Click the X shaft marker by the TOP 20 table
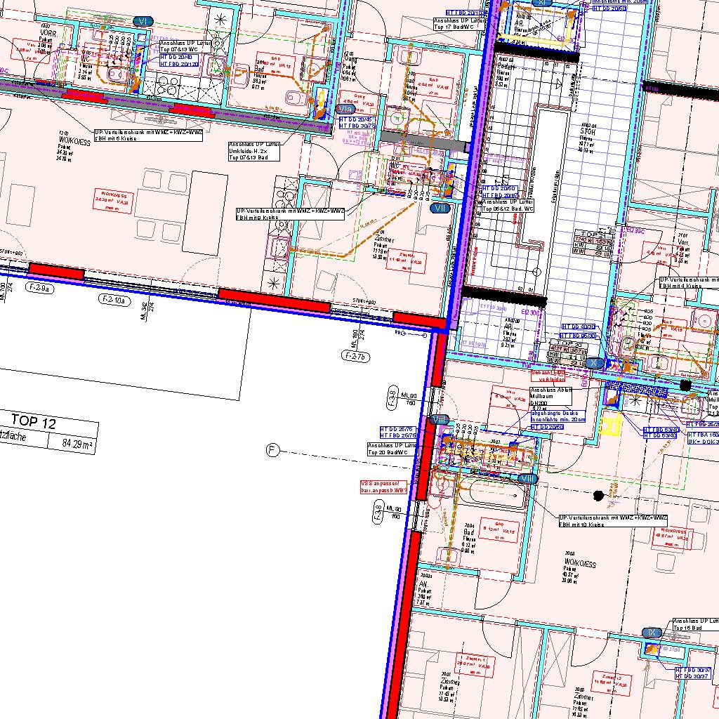719x719 pixels. pyautogui.click(x=595, y=363)
